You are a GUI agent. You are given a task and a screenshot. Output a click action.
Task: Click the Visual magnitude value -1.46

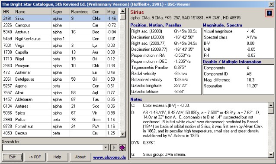pos(251,31)
